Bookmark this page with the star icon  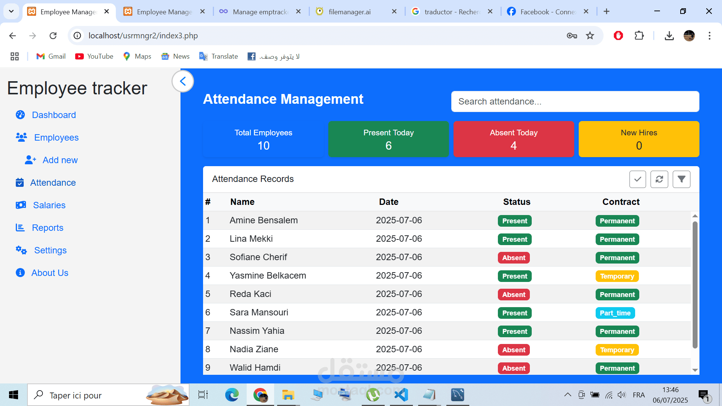pyautogui.click(x=590, y=36)
